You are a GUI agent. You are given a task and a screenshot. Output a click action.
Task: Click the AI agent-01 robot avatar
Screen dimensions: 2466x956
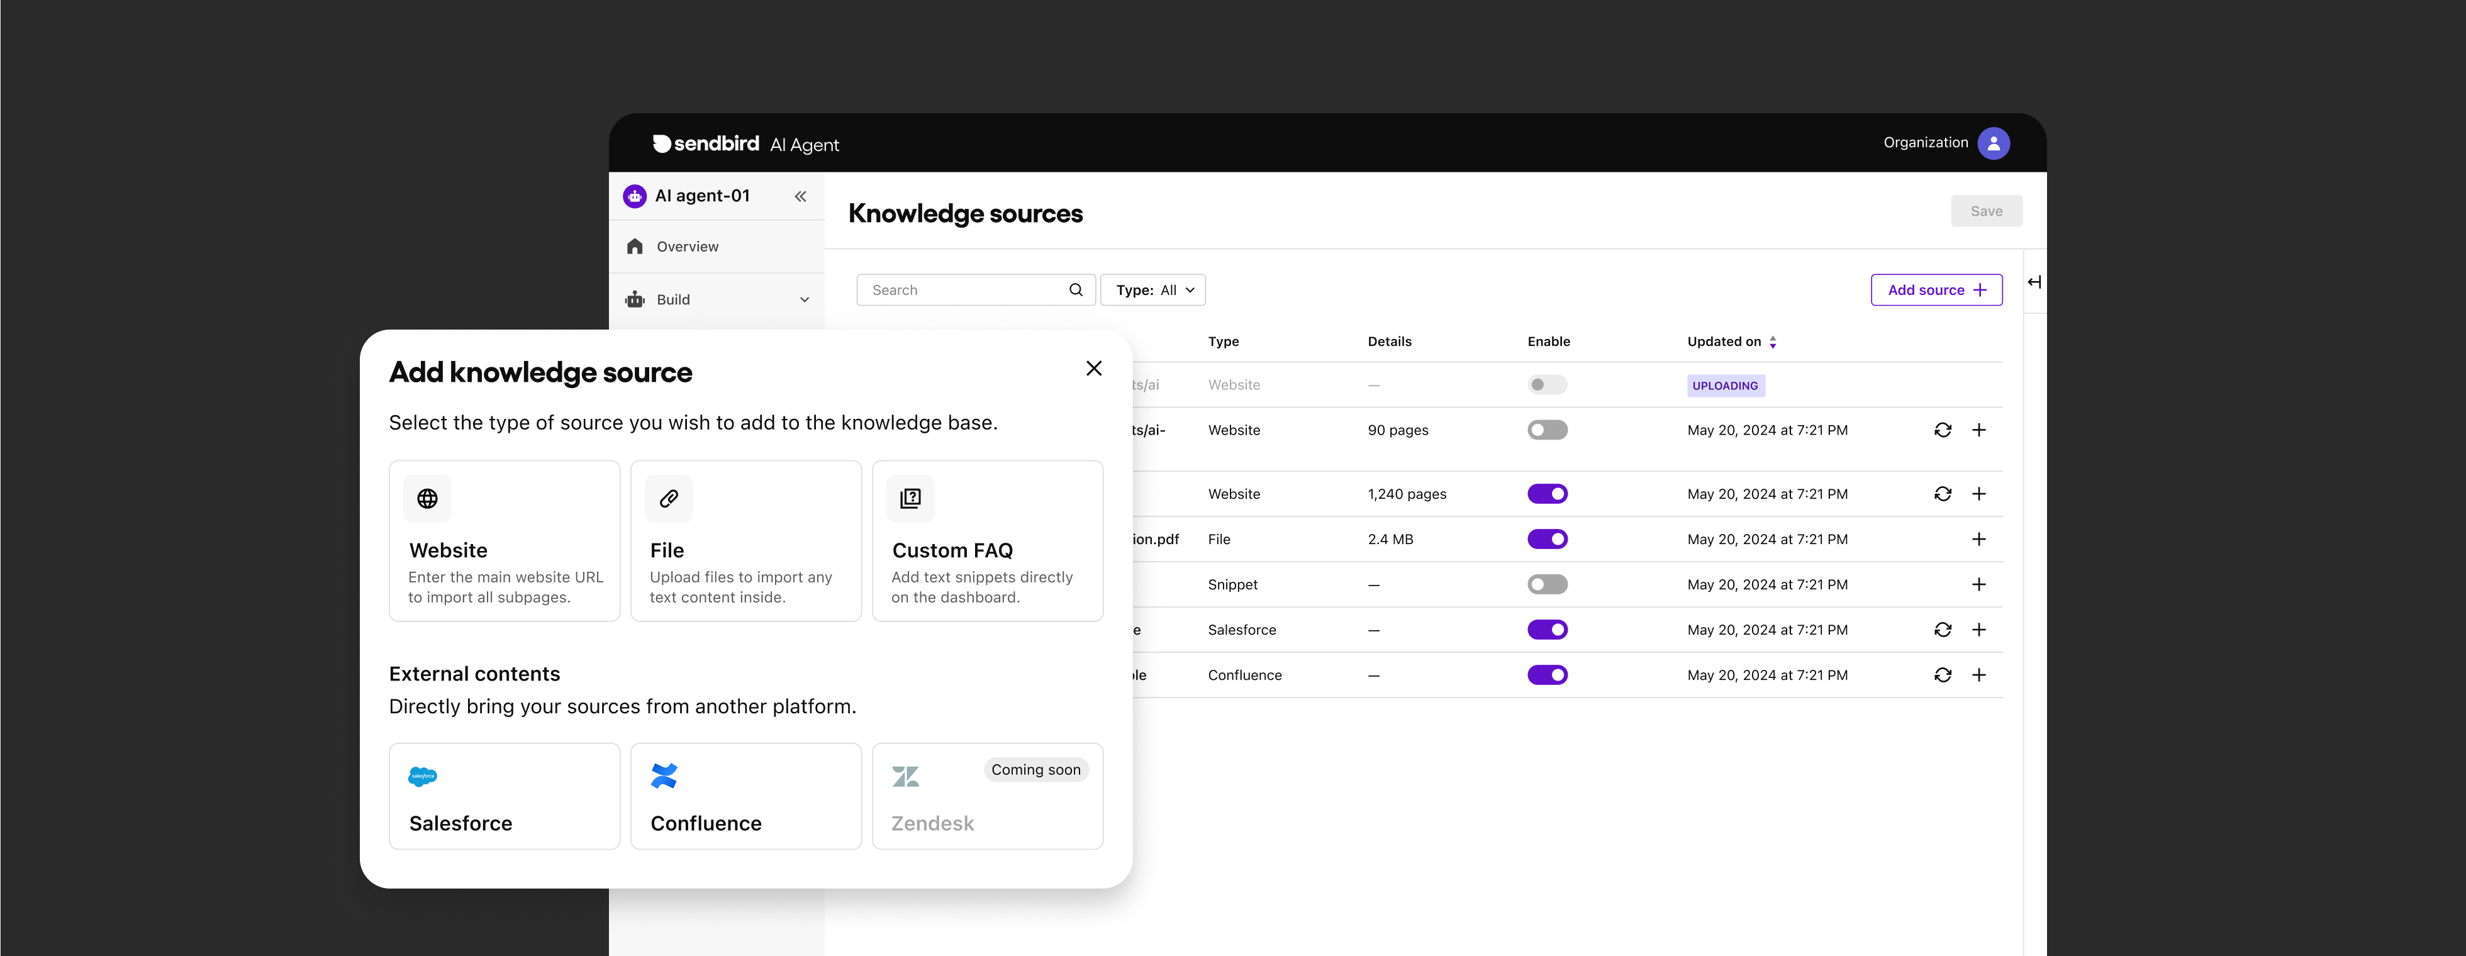tap(635, 196)
